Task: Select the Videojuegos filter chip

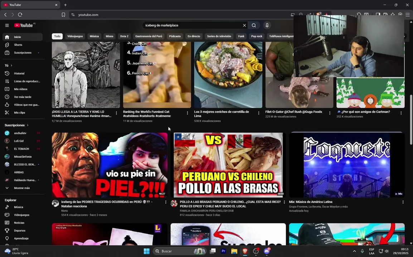Action: tap(75, 36)
